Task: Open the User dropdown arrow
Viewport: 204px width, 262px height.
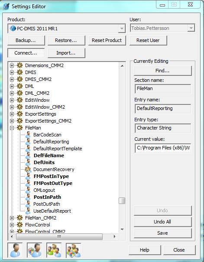Action: [191, 28]
